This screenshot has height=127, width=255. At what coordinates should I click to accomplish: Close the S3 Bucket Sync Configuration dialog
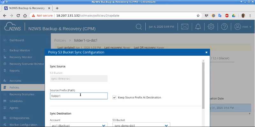pyautogui.click(x=206, y=52)
